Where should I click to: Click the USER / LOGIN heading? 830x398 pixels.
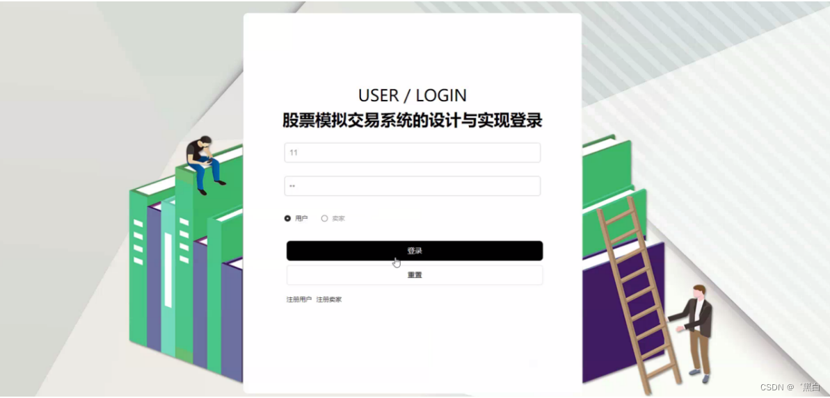pos(413,95)
